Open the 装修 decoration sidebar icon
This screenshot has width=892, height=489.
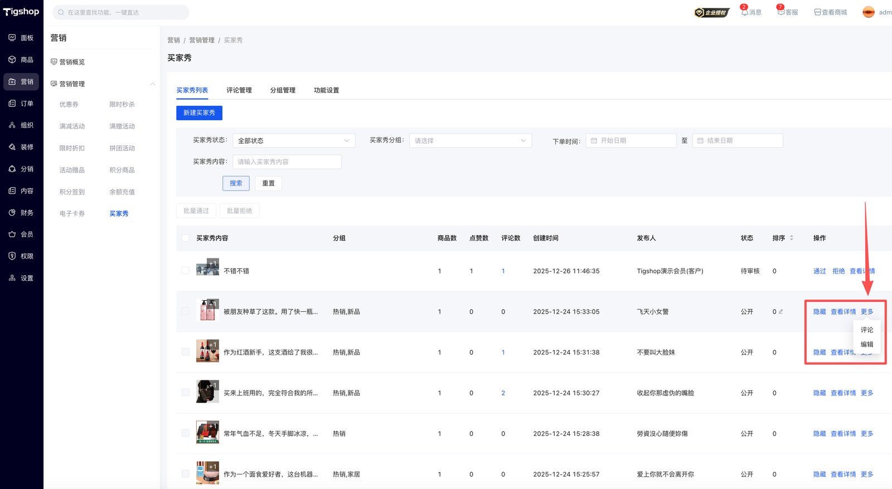12,147
